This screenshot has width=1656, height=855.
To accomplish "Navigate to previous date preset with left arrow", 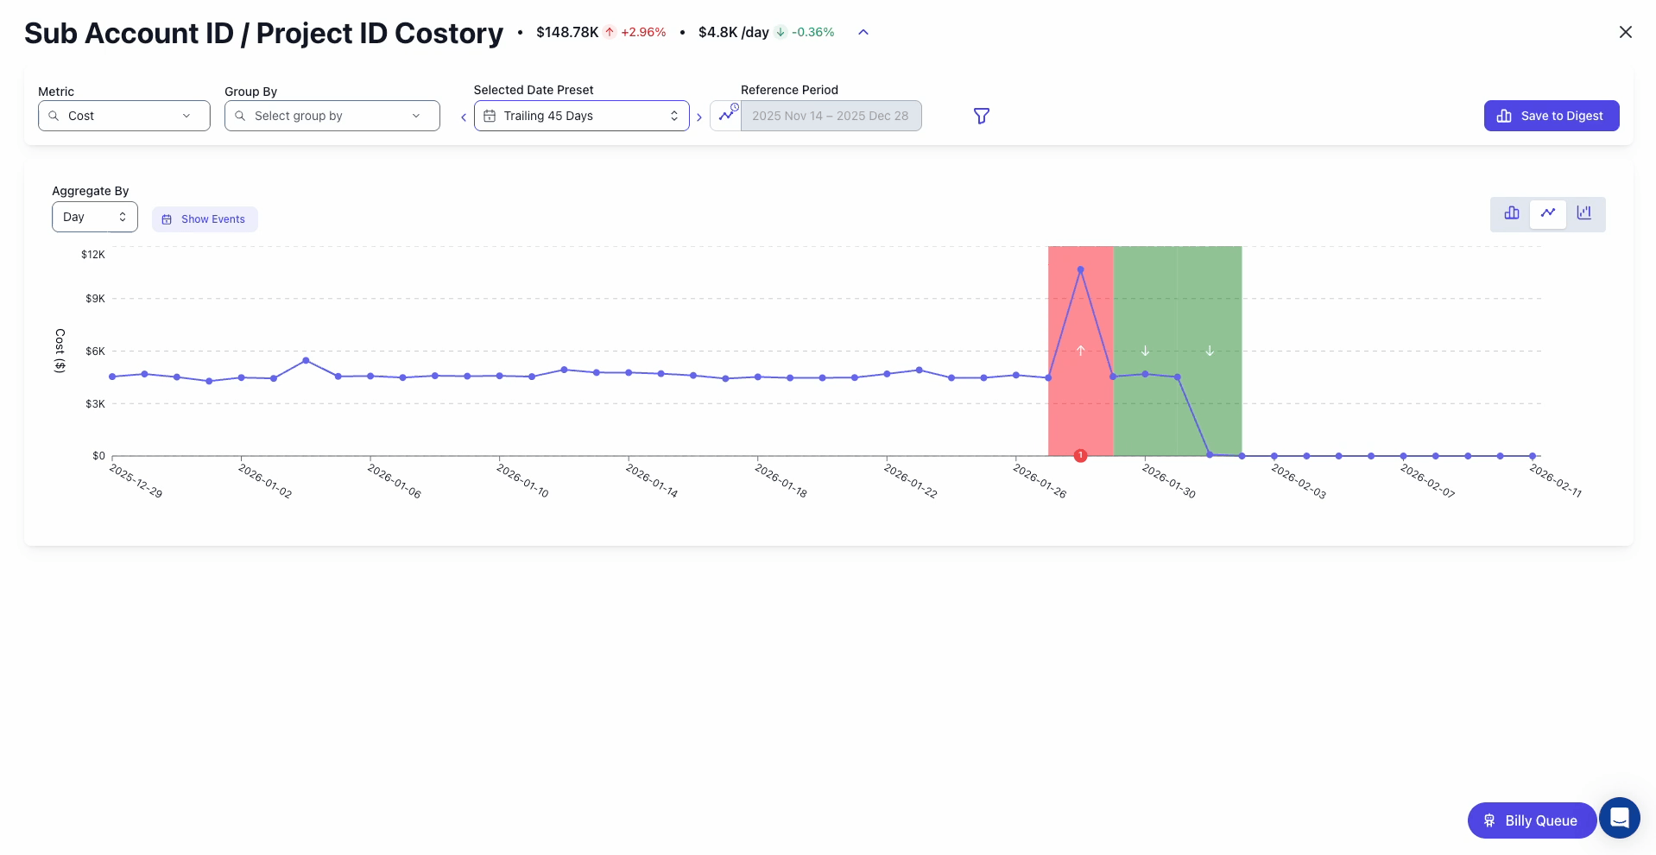I will (464, 116).
